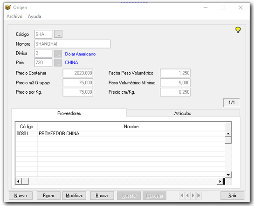Click the Modificar button

pyautogui.click(x=74, y=196)
